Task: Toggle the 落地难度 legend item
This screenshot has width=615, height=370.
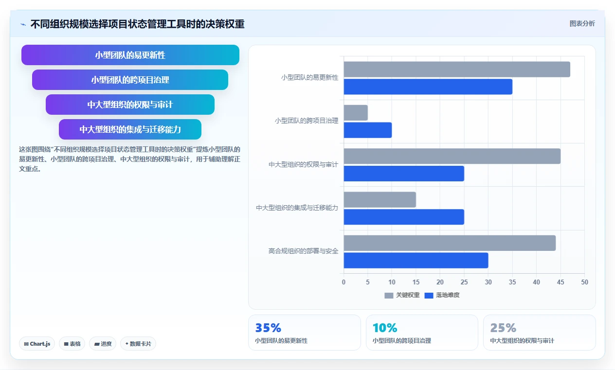Action: coord(442,295)
